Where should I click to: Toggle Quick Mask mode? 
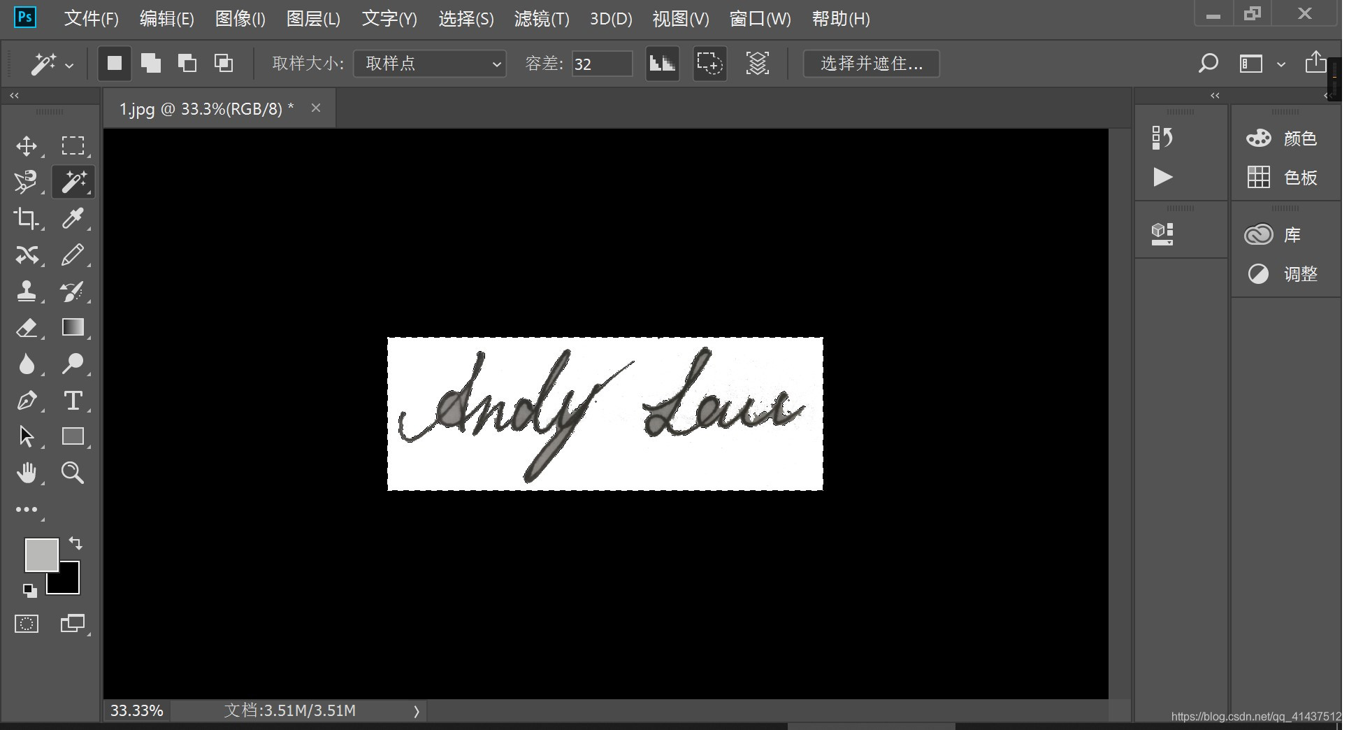pos(27,624)
